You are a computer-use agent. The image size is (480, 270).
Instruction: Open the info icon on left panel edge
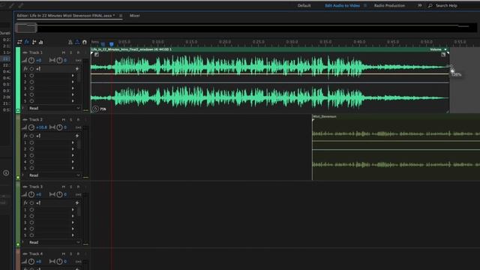6,173
